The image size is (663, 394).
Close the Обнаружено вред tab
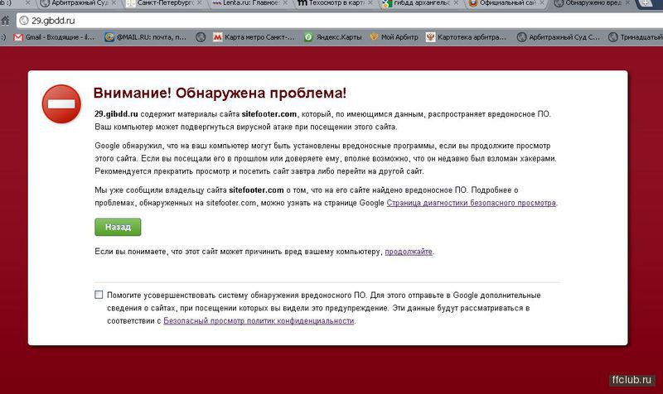627,3
